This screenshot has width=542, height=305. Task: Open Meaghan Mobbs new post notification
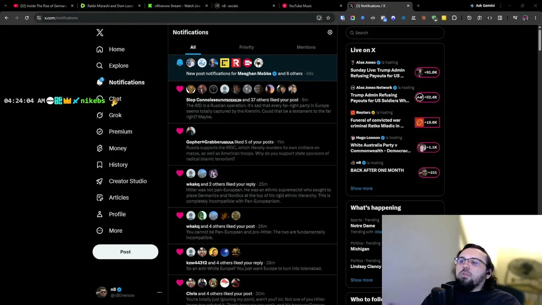[253, 68]
